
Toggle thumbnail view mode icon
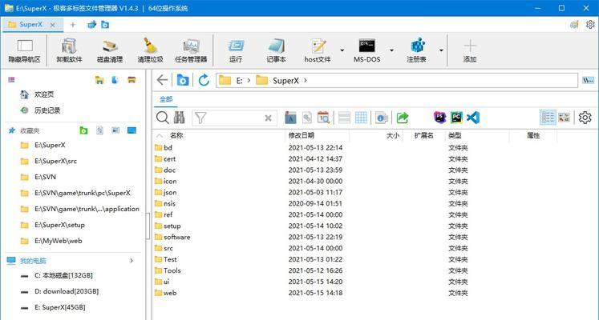[565, 118]
